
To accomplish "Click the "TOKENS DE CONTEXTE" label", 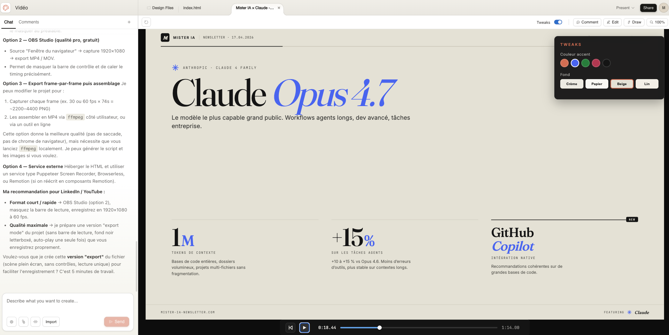I will tap(194, 253).
